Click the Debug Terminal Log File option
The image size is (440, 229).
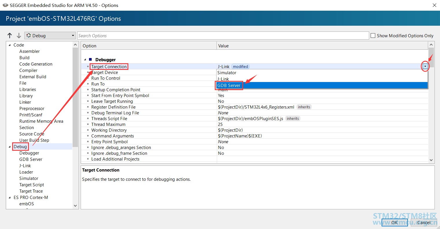(x=115, y=113)
